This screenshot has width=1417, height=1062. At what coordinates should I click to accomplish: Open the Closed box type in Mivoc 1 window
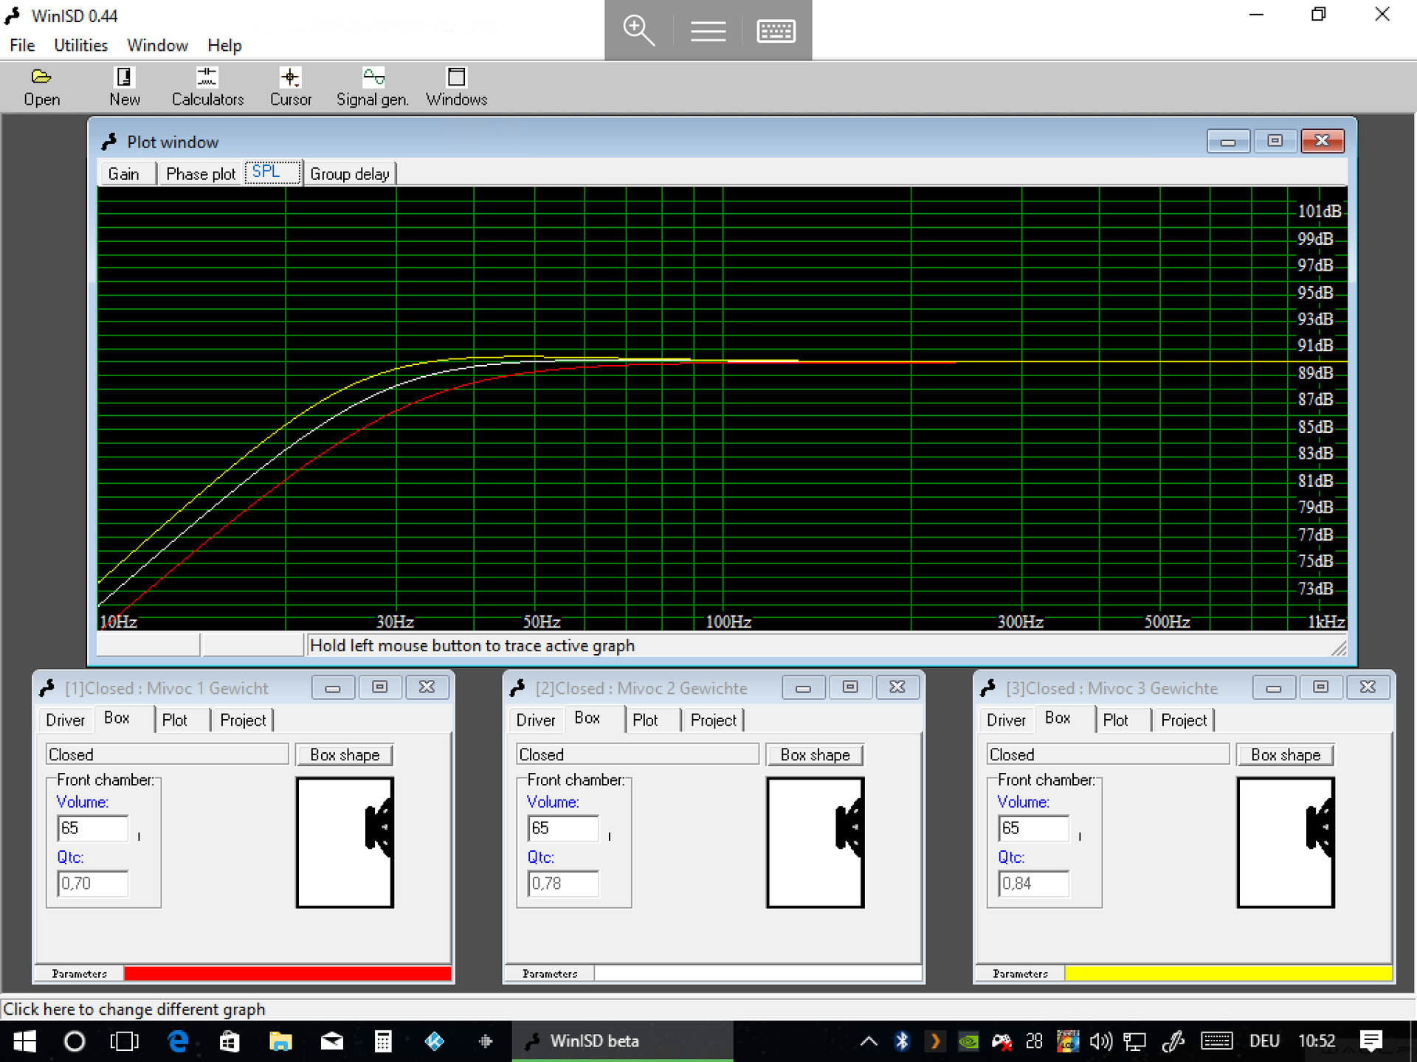[x=167, y=754]
